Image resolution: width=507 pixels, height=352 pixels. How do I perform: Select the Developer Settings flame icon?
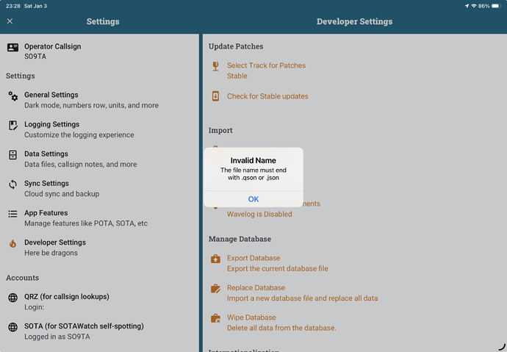(x=12, y=244)
